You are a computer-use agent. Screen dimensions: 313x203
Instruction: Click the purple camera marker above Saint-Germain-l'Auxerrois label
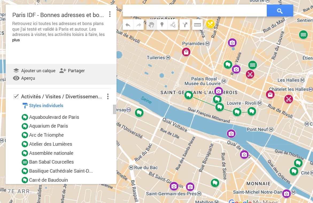pos(219,91)
